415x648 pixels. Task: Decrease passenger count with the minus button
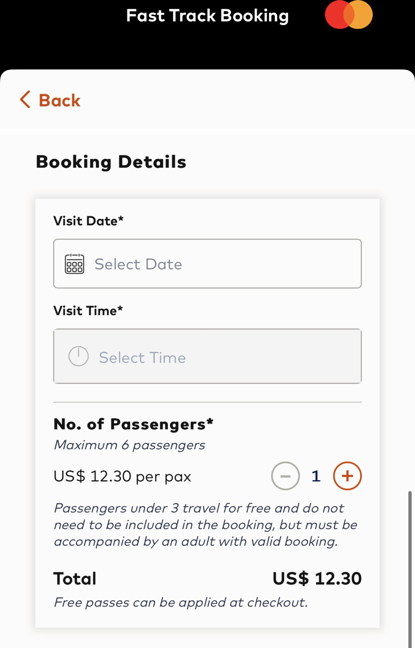click(285, 476)
